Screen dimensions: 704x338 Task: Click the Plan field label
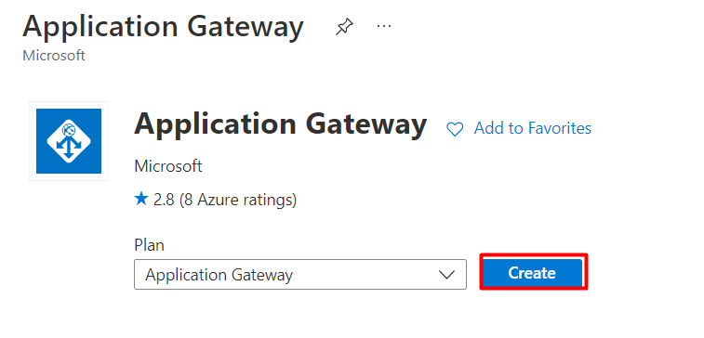coord(149,245)
